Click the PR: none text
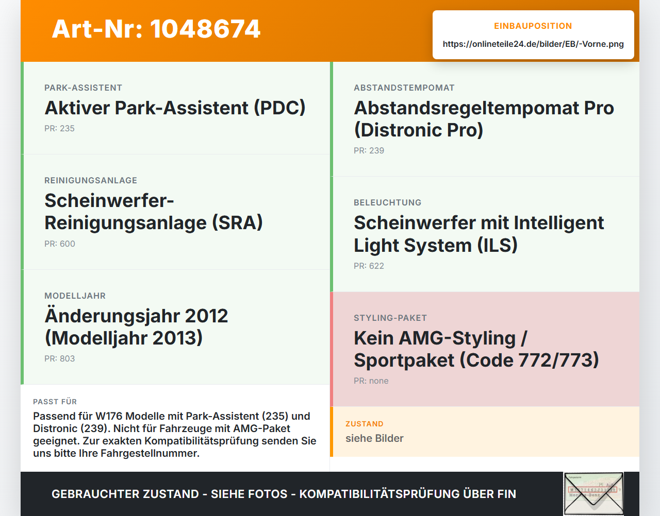Viewport: 660px width, 516px height. [x=371, y=381]
